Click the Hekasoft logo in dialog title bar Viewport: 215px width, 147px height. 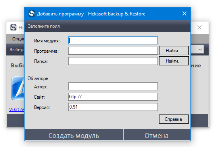(32, 13)
